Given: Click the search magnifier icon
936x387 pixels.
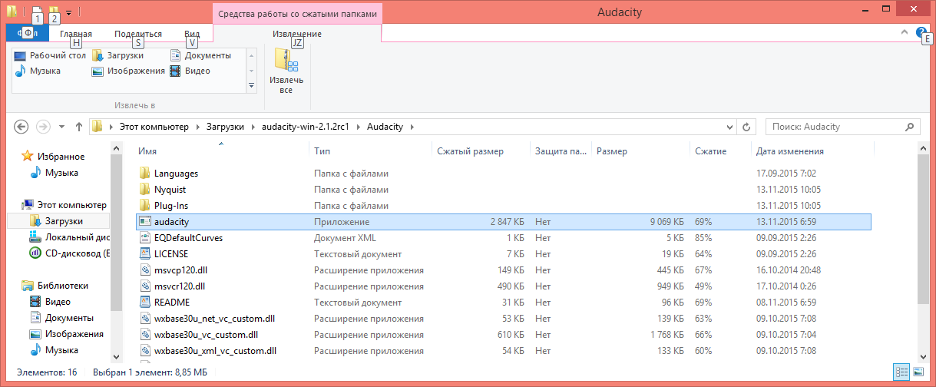Looking at the screenshot, I should point(910,127).
